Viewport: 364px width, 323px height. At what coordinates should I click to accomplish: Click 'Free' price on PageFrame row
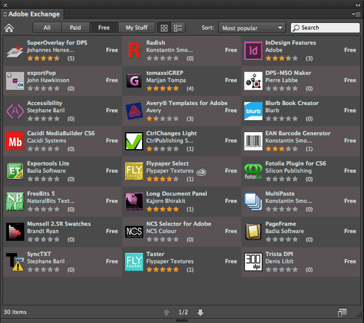(x=350, y=231)
